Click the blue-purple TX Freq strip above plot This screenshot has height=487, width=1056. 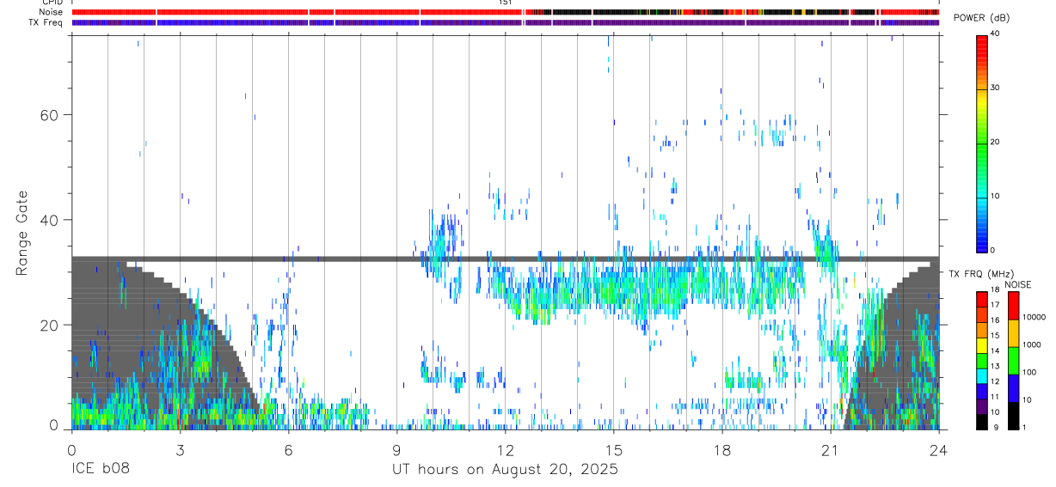tap(506, 22)
